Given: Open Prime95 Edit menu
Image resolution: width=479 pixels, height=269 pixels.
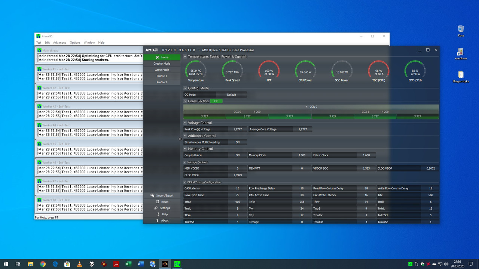Looking at the screenshot, I should click(x=47, y=43).
